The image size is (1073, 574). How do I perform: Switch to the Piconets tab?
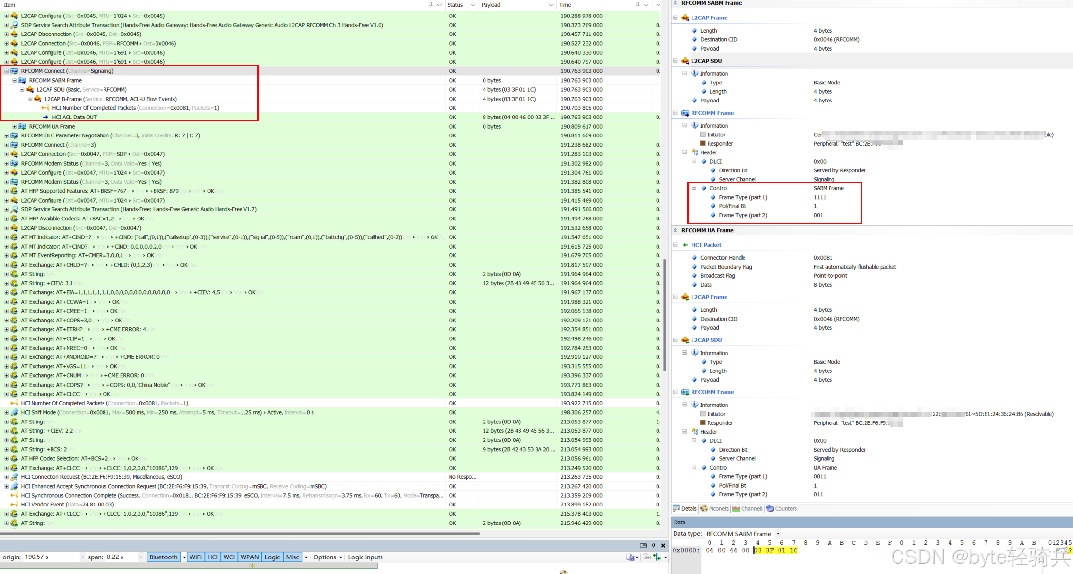tap(714, 509)
